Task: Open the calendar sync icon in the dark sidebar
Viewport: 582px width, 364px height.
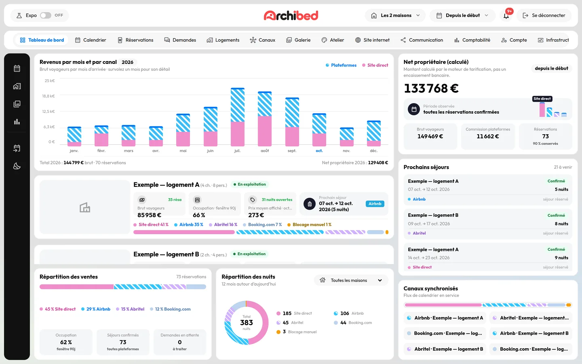Action: pos(17,148)
